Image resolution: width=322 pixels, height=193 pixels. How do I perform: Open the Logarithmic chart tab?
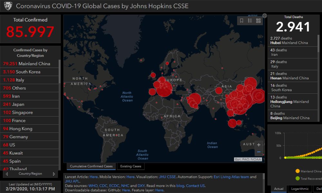click(x=300, y=189)
